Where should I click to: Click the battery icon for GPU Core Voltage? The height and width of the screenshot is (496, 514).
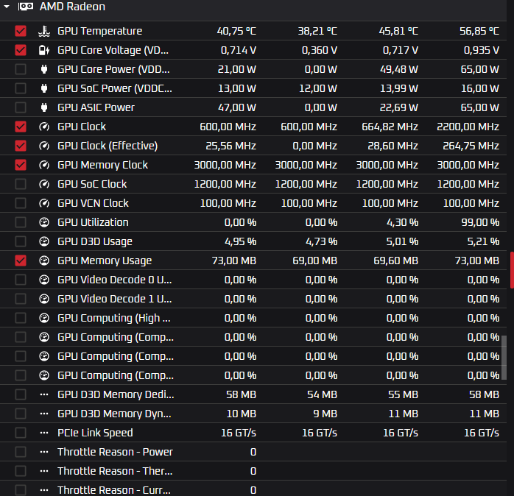tap(44, 50)
